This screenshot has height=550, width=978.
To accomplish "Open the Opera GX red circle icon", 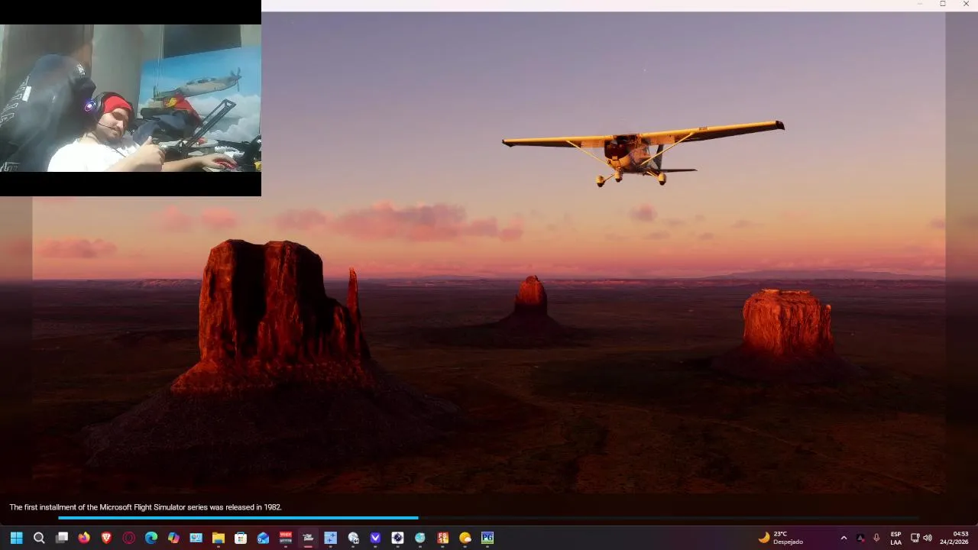I will tap(129, 538).
